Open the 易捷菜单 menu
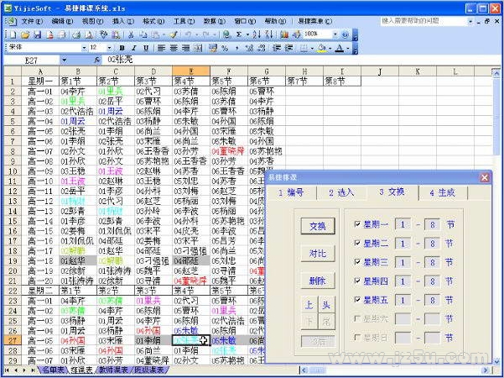 coord(314,21)
